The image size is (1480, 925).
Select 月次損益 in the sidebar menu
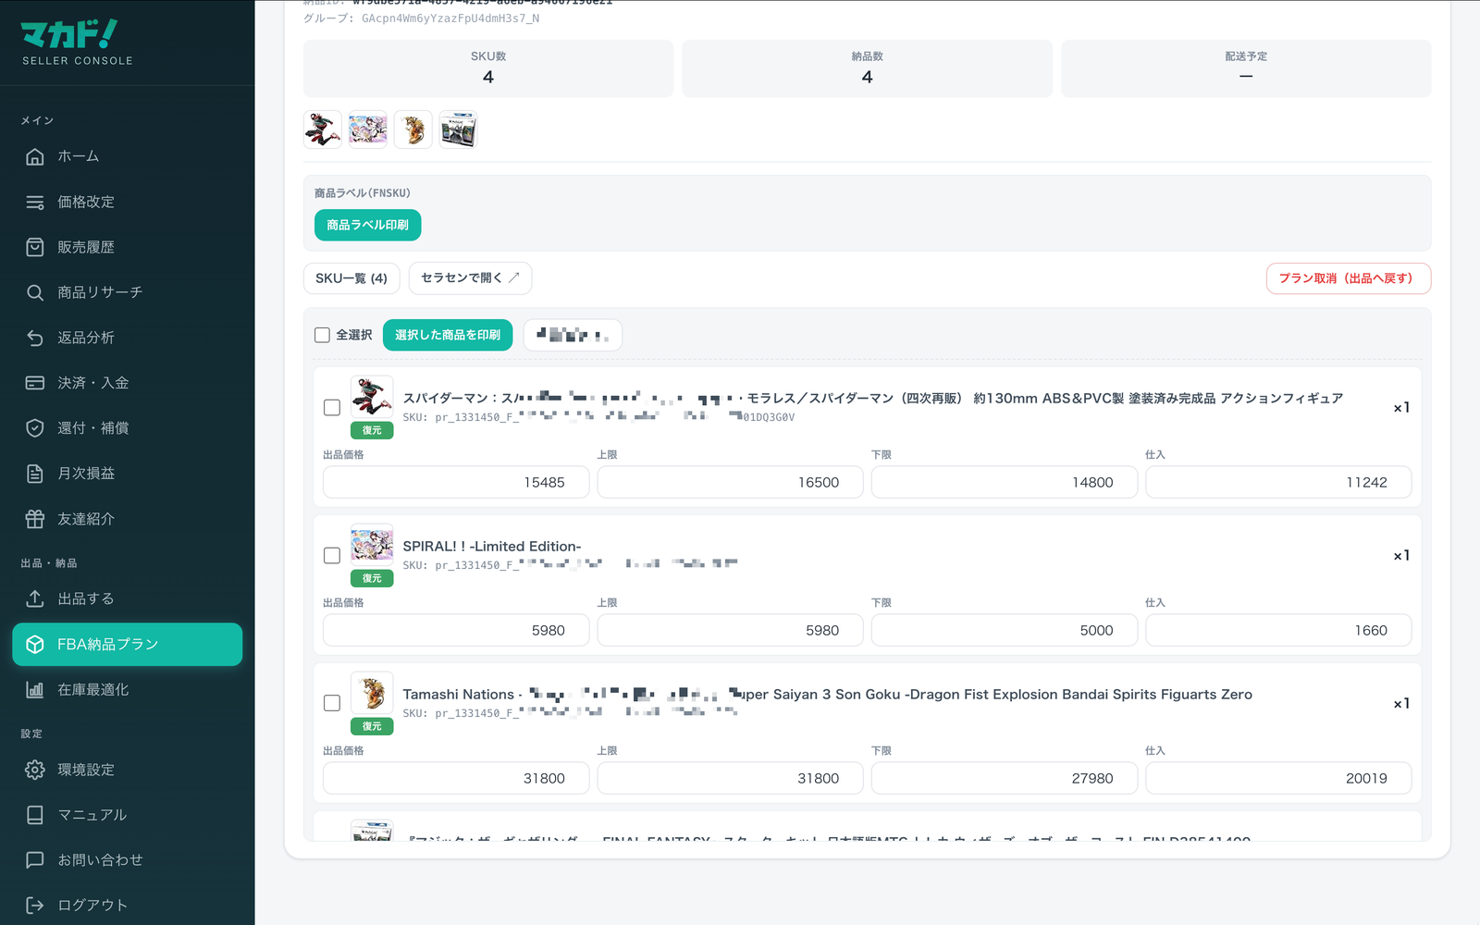127,474
